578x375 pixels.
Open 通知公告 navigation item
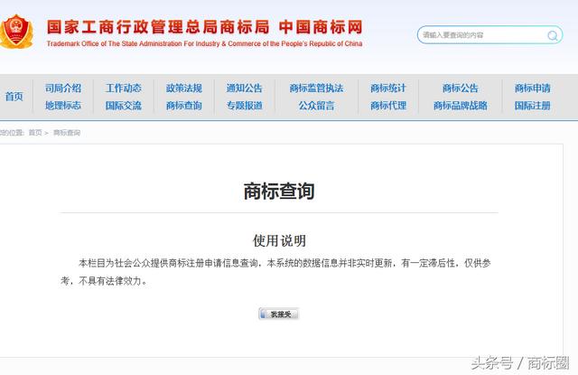point(245,89)
